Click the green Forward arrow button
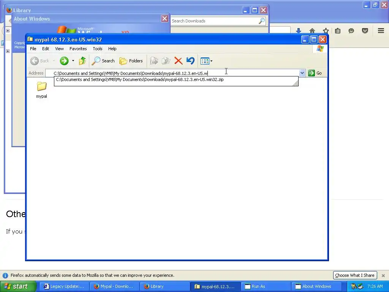389x292 pixels. pyautogui.click(x=64, y=61)
